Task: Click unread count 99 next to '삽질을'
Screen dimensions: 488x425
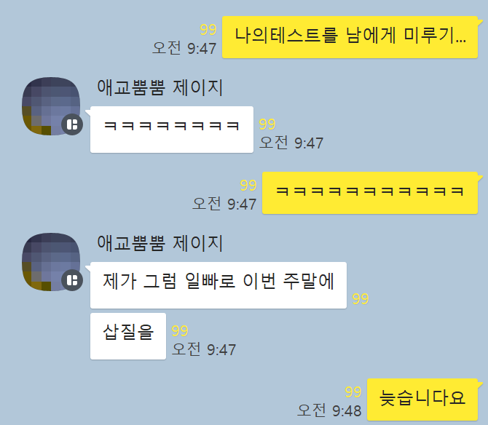Action: tap(180, 331)
